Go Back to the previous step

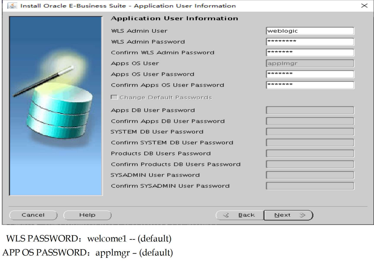coord(240,215)
